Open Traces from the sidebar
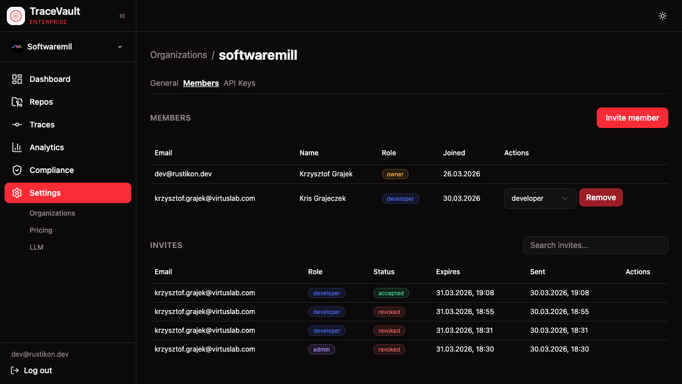The image size is (682, 384). pos(42,125)
